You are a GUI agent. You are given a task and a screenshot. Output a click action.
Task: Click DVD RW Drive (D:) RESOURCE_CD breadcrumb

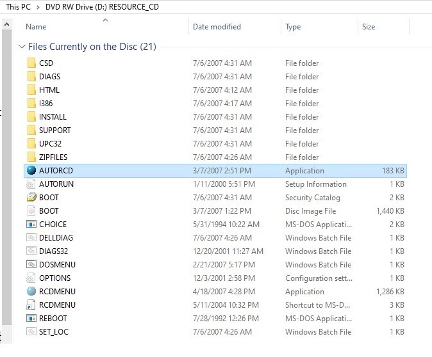[102, 7]
